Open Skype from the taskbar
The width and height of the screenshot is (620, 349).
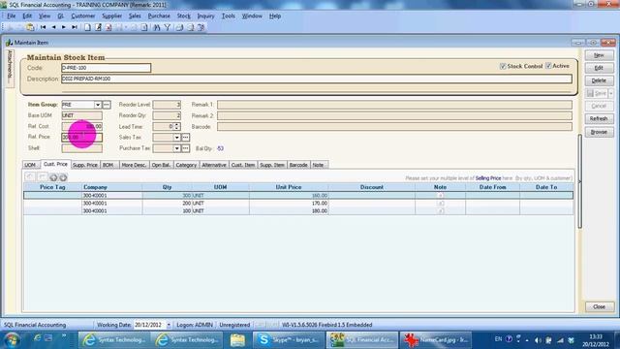click(x=289, y=340)
